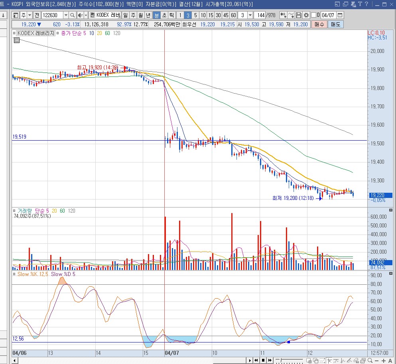Select the 10-minute interval button
This screenshot has width=396, height=364.
203,15
